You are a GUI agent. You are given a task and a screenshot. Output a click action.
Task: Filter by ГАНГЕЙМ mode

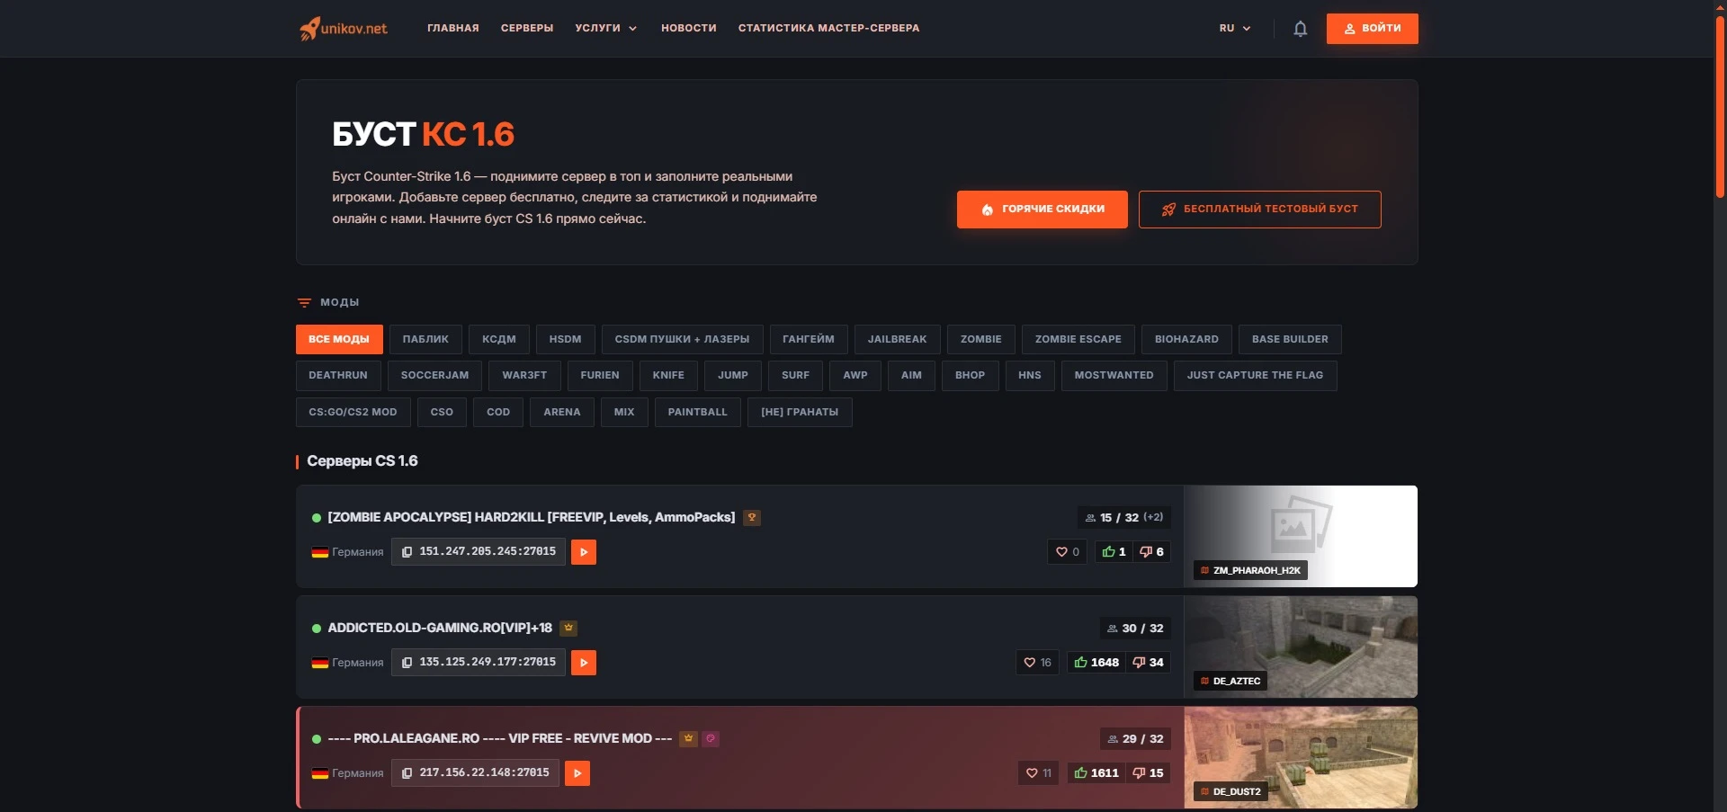[809, 340]
